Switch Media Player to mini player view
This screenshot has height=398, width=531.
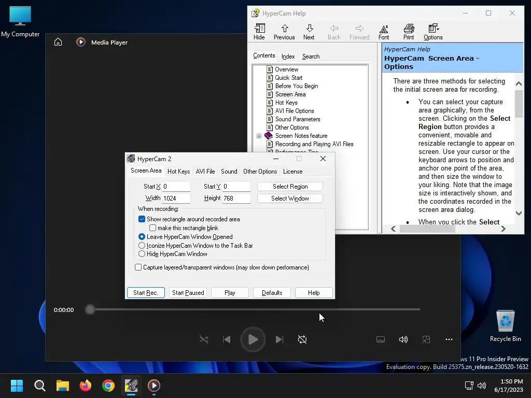point(426,339)
